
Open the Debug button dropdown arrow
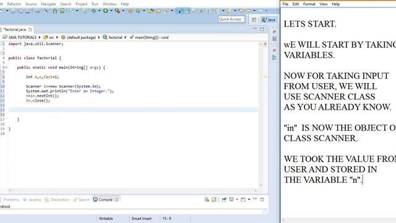pyautogui.click(x=99, y=11)
